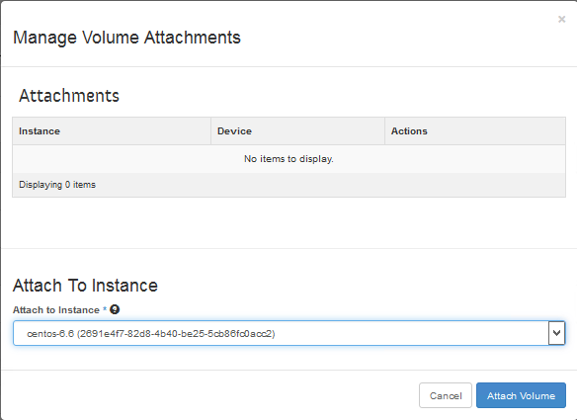Click the Attach to Instance field label
This screenshot has height=420, width=577.
(x=56, y=310)
